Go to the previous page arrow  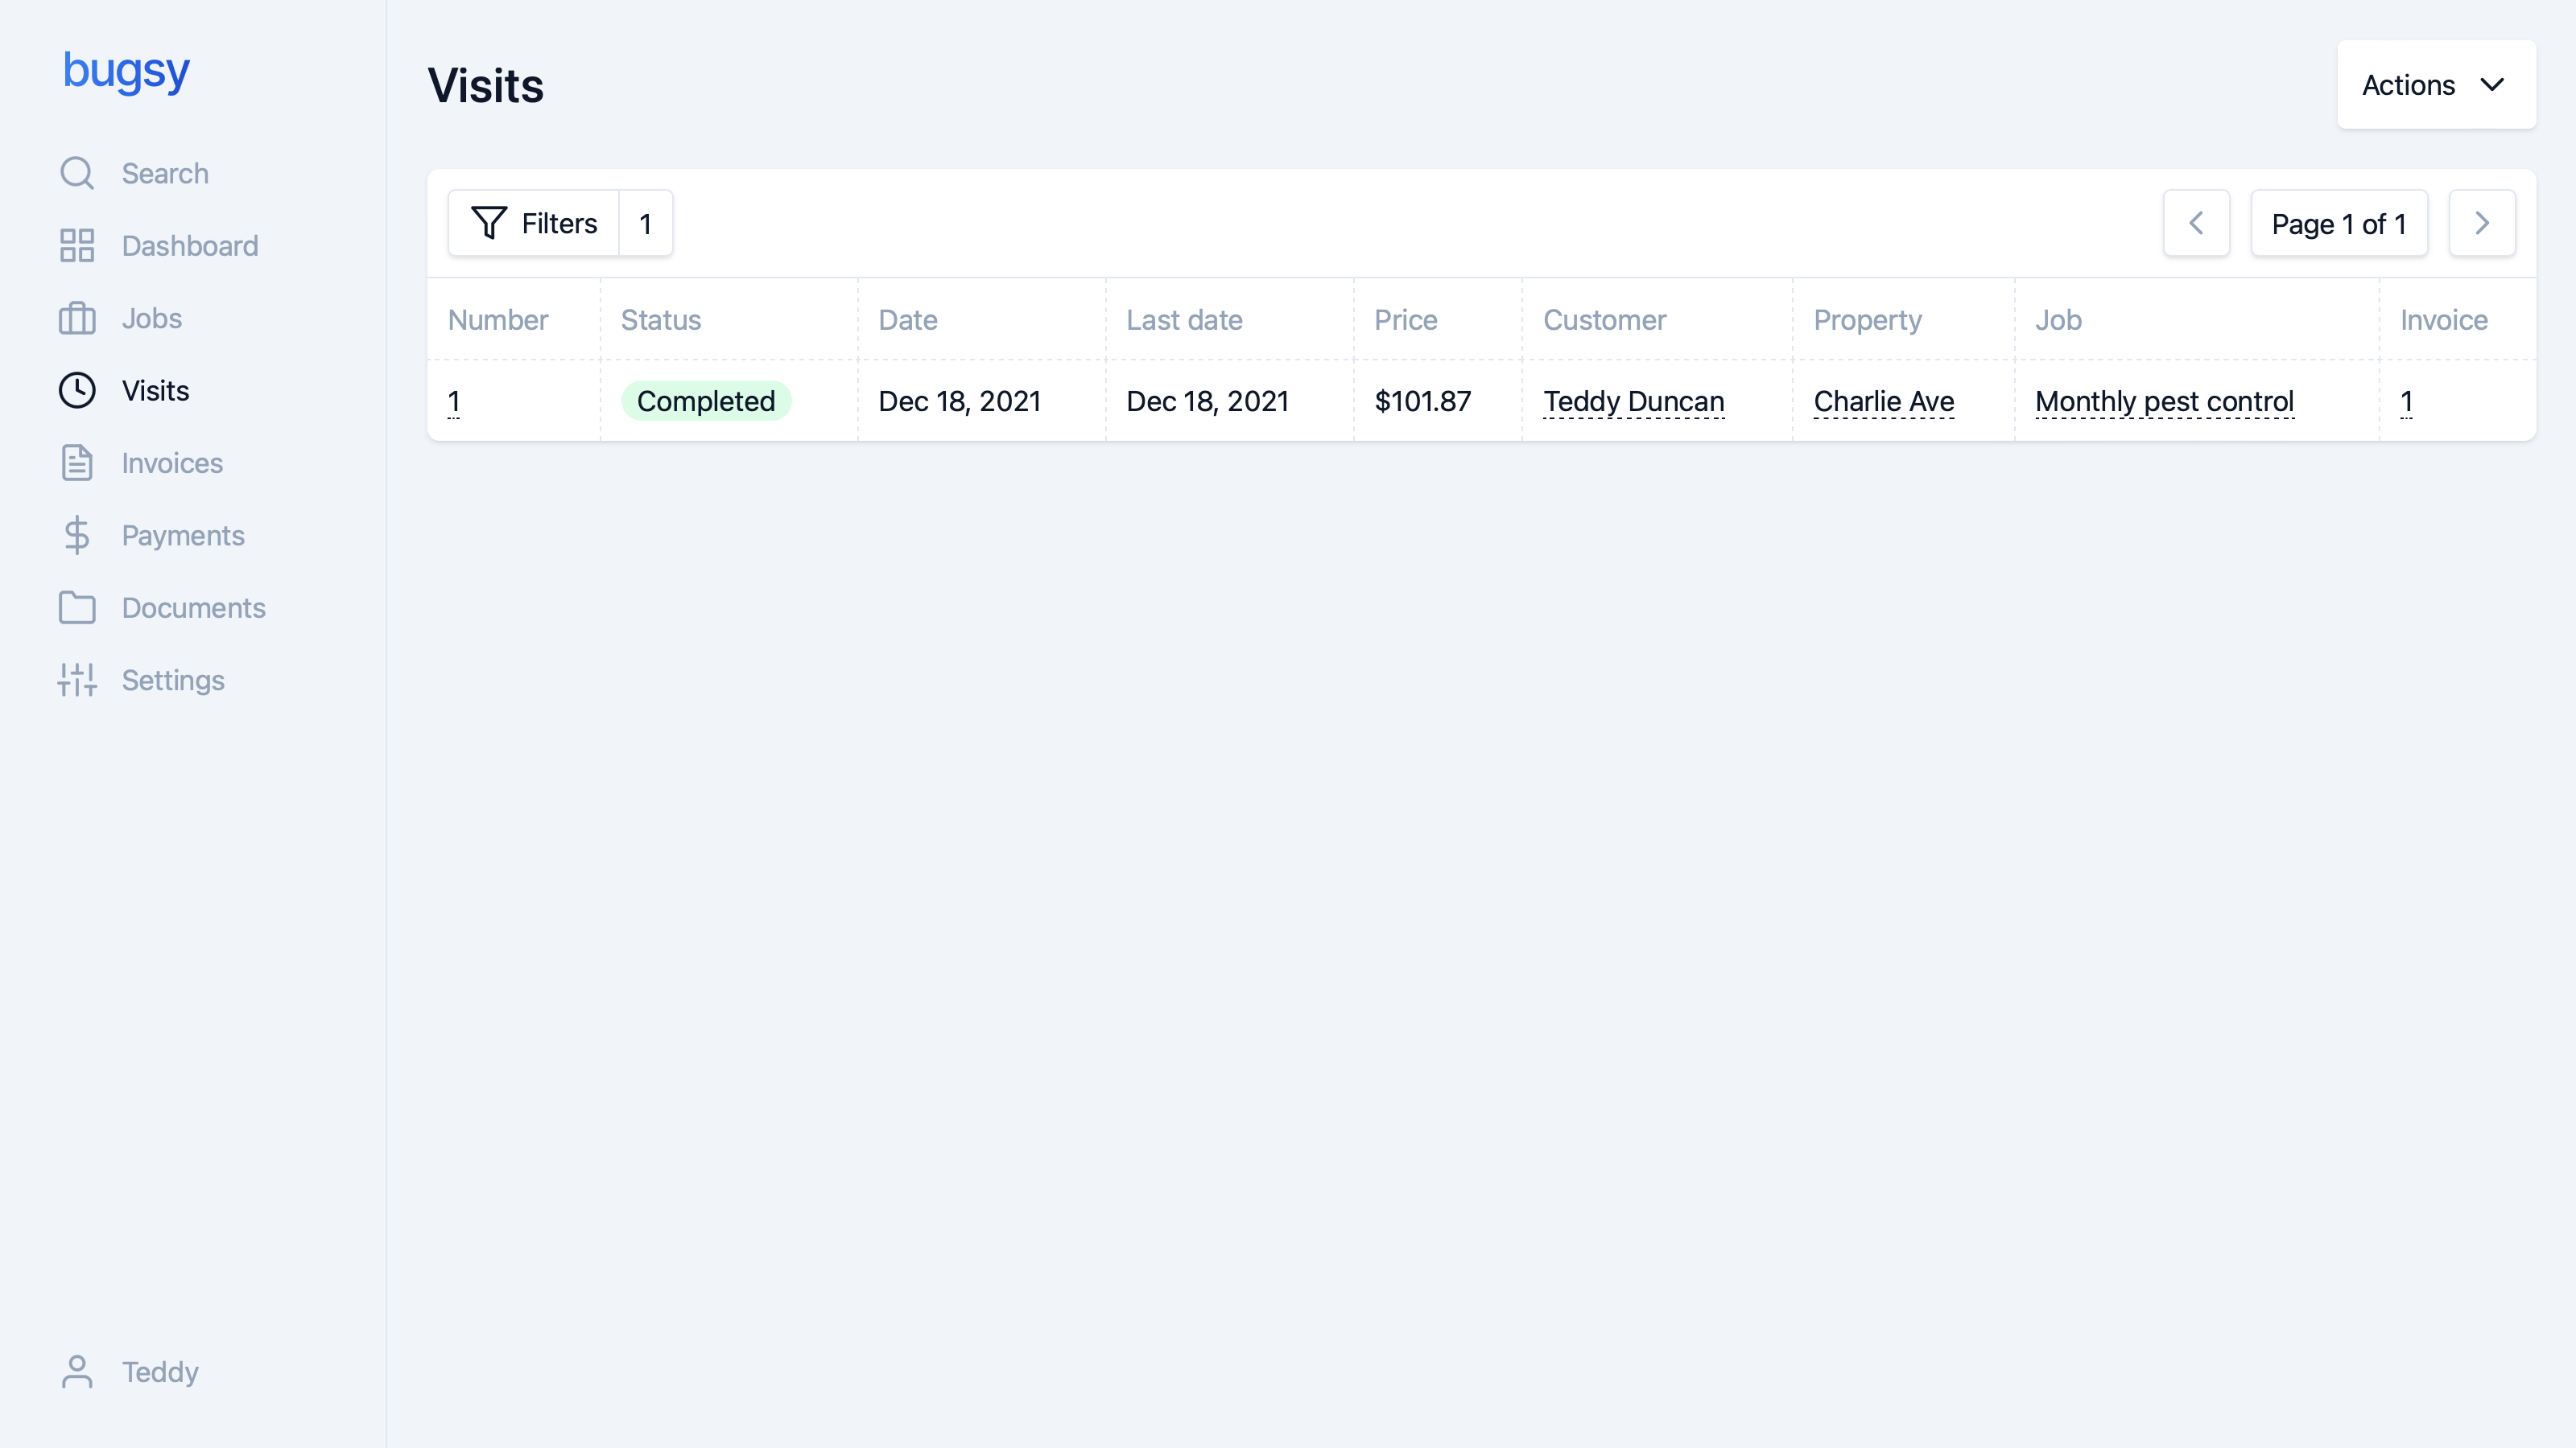[x=2196, y=223]
